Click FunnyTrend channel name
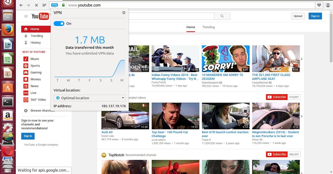This screenshot has height=174, width=333. 159,82
